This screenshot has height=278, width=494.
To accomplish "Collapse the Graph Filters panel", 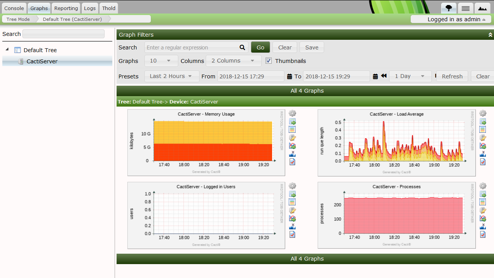I will [x=490, y=35].
